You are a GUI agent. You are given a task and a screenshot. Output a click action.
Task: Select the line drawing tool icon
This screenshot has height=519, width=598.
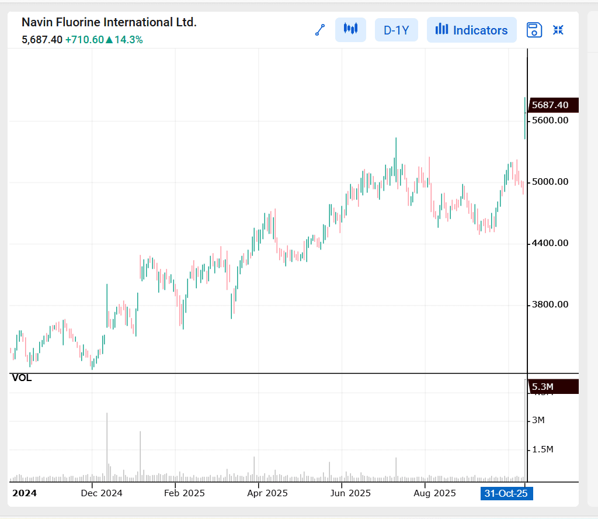(x=320, y=30)
